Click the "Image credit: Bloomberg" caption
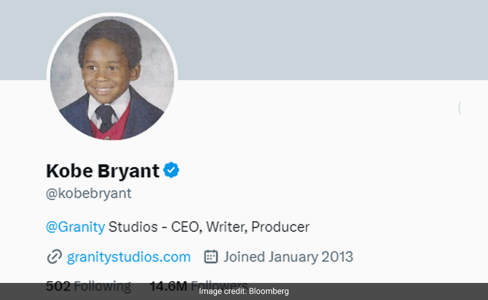This screenshot has width=488, height=300. click(244, 291)
